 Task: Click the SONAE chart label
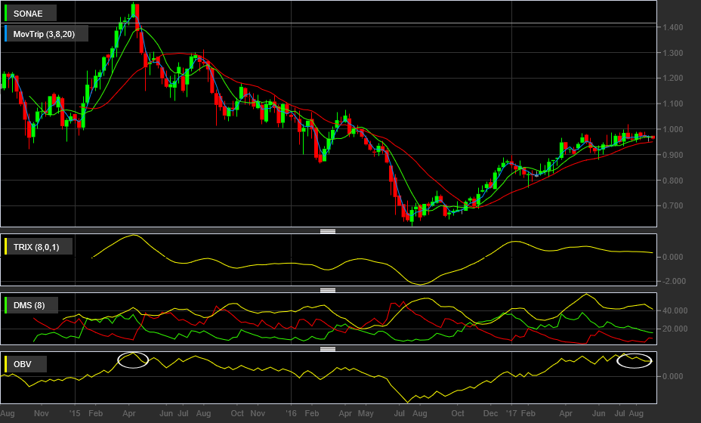click(x=28, y=14)
